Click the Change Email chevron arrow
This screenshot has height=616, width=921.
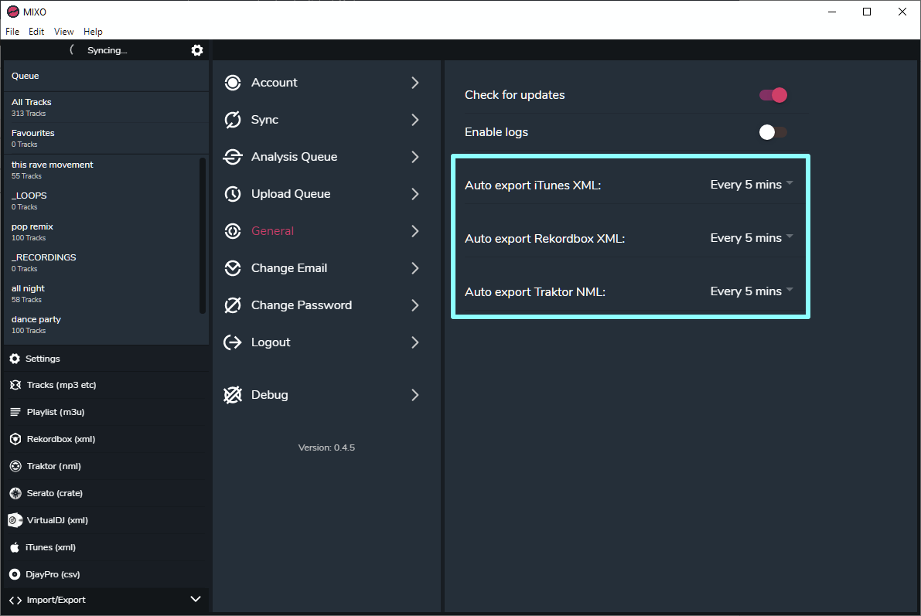click(x=415, y=268)
